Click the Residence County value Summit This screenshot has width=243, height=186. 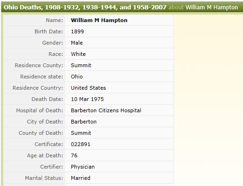click(81, 65)
